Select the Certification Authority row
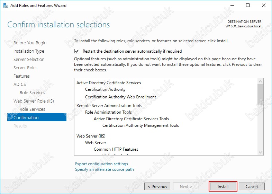272x194 pixels. point(105,89)
